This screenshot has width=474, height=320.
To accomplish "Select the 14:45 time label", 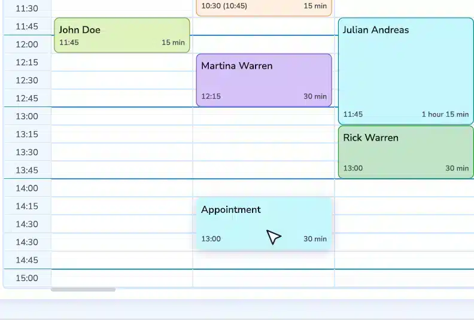I will pos(27,260).
